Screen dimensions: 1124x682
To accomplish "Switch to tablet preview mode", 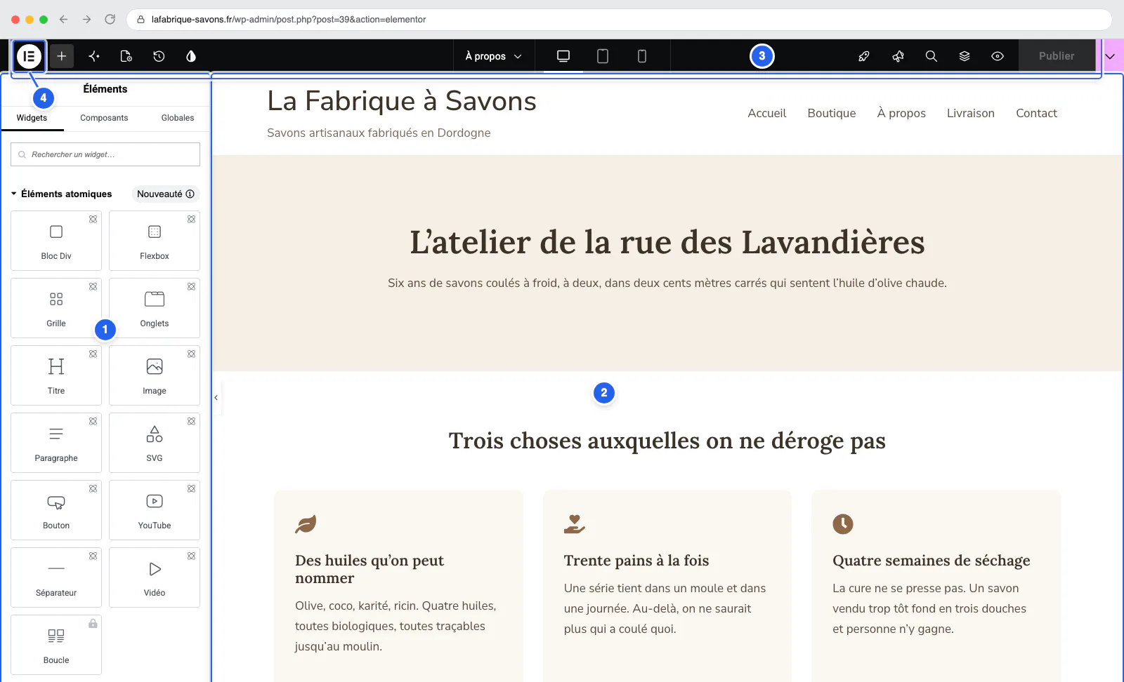I will pyautogui.click(x=603, y=56).
